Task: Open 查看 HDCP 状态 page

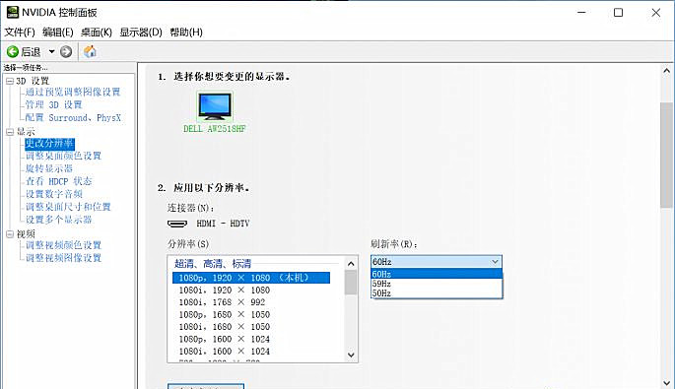Action: click(x=58, y=181)
